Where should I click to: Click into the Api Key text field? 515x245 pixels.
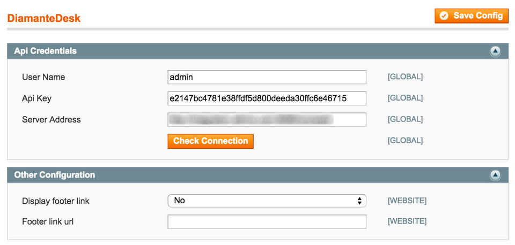[267, 98]
